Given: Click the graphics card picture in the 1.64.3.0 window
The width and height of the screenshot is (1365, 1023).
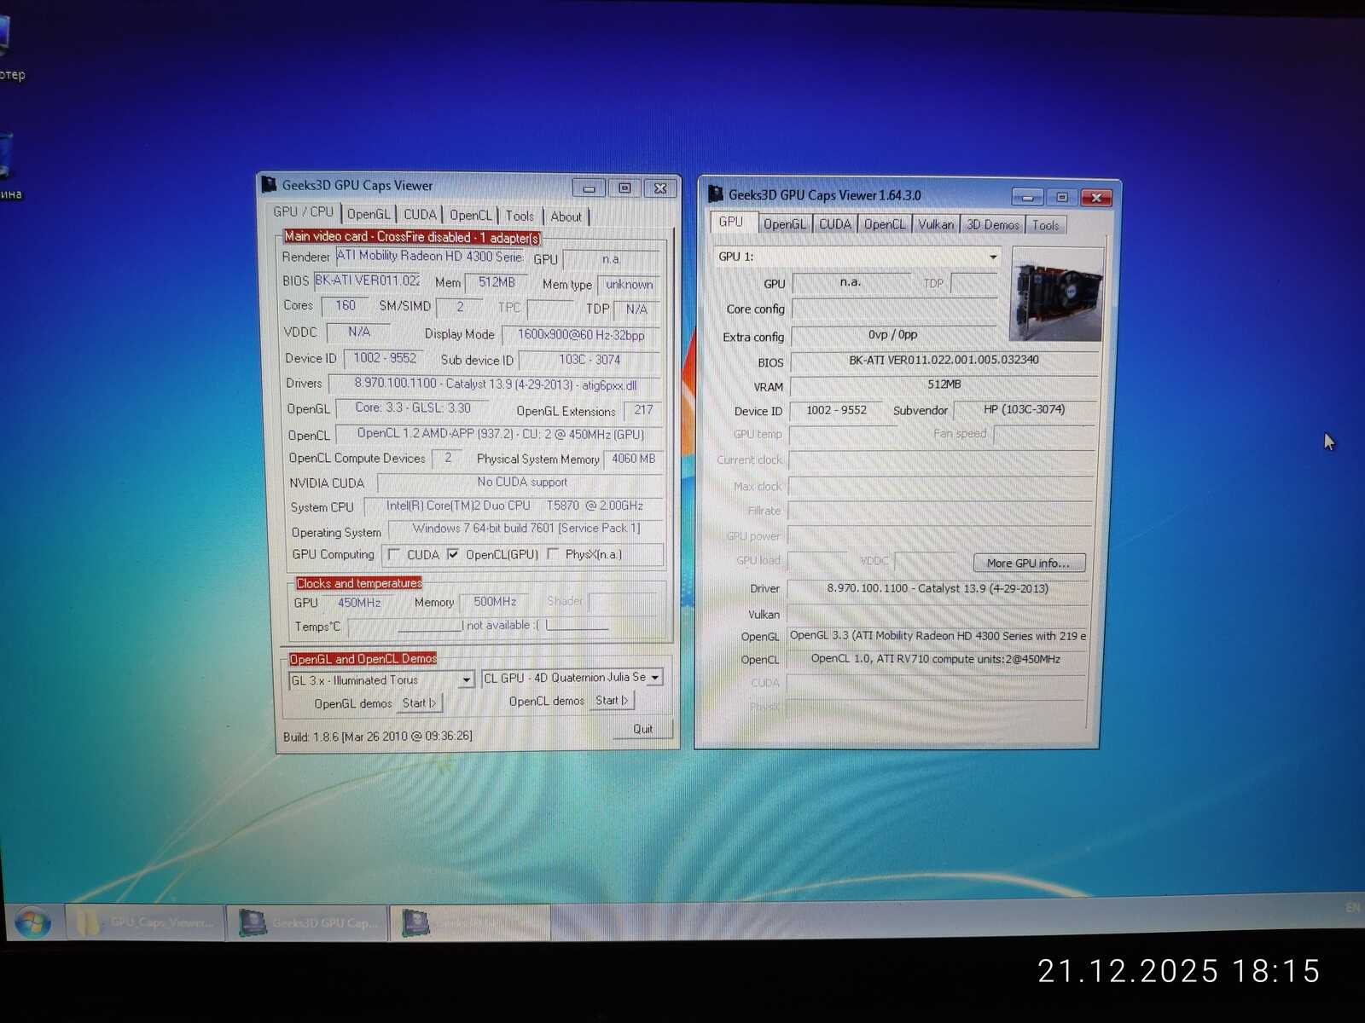Looking at the screenshot, I should coord(1056,294).
